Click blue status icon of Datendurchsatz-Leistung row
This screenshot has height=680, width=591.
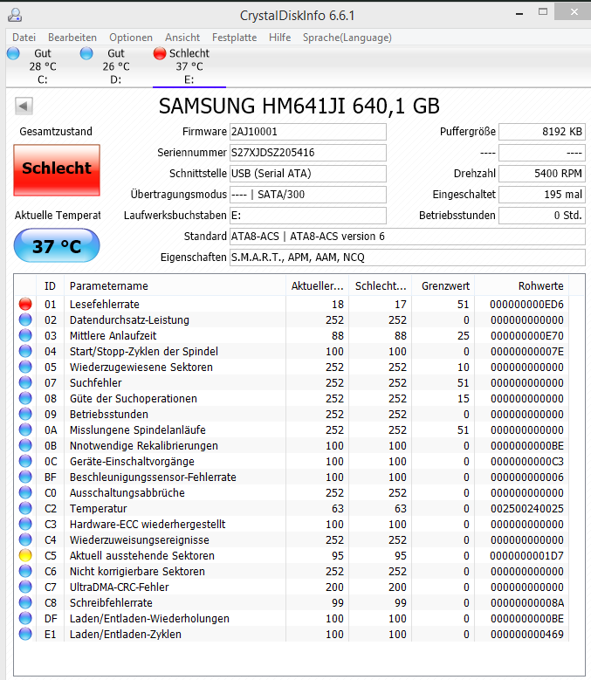pos(25,319)
